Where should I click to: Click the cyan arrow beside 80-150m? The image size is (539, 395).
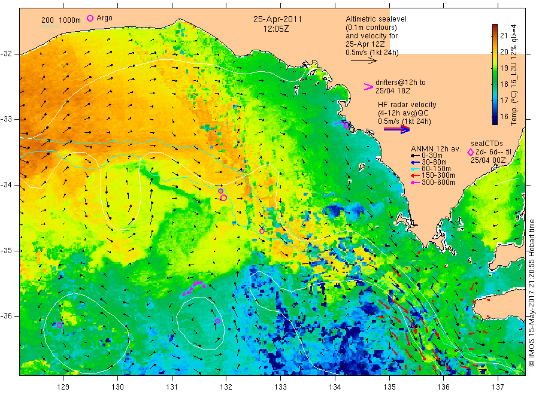(415, 169)
